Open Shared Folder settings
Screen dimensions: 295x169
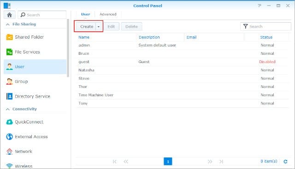point(35,37)
